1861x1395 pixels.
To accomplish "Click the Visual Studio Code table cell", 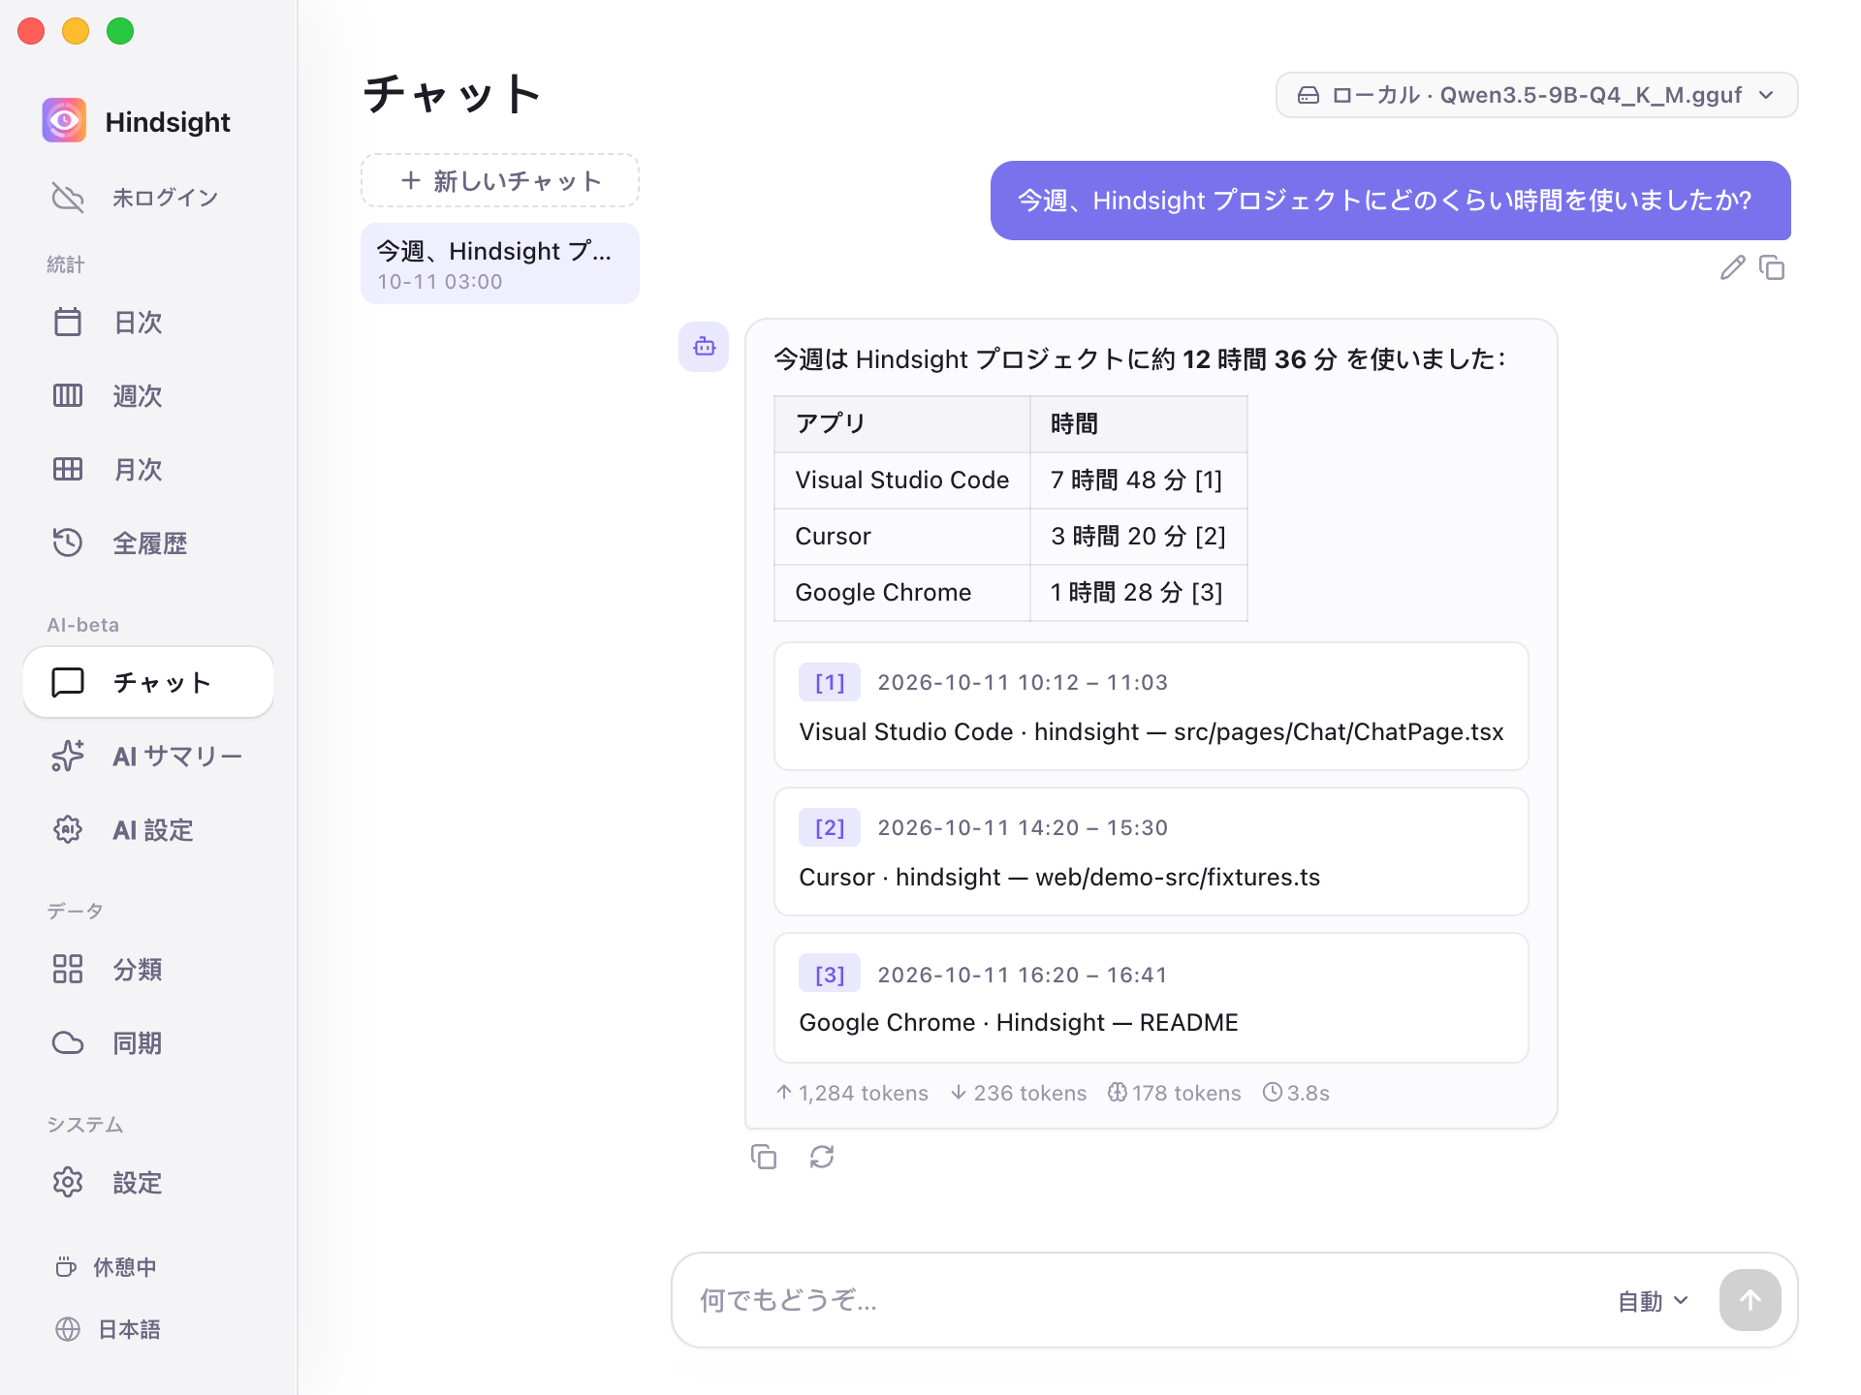I will (902, 480).
